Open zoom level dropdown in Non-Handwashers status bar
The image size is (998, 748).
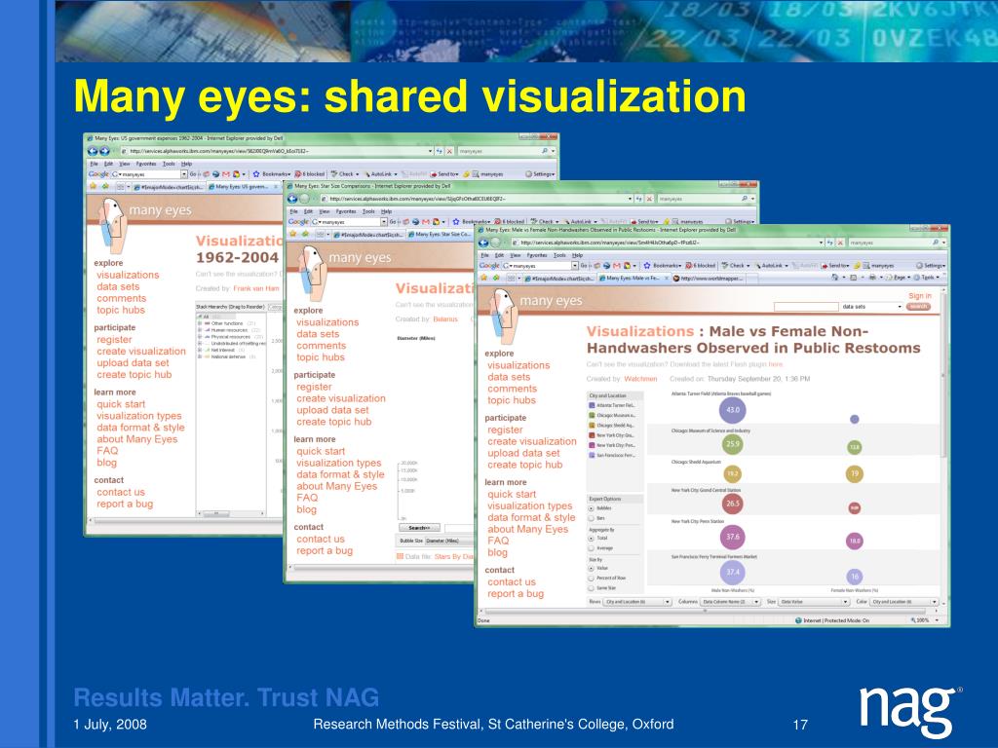click(937, 620)
